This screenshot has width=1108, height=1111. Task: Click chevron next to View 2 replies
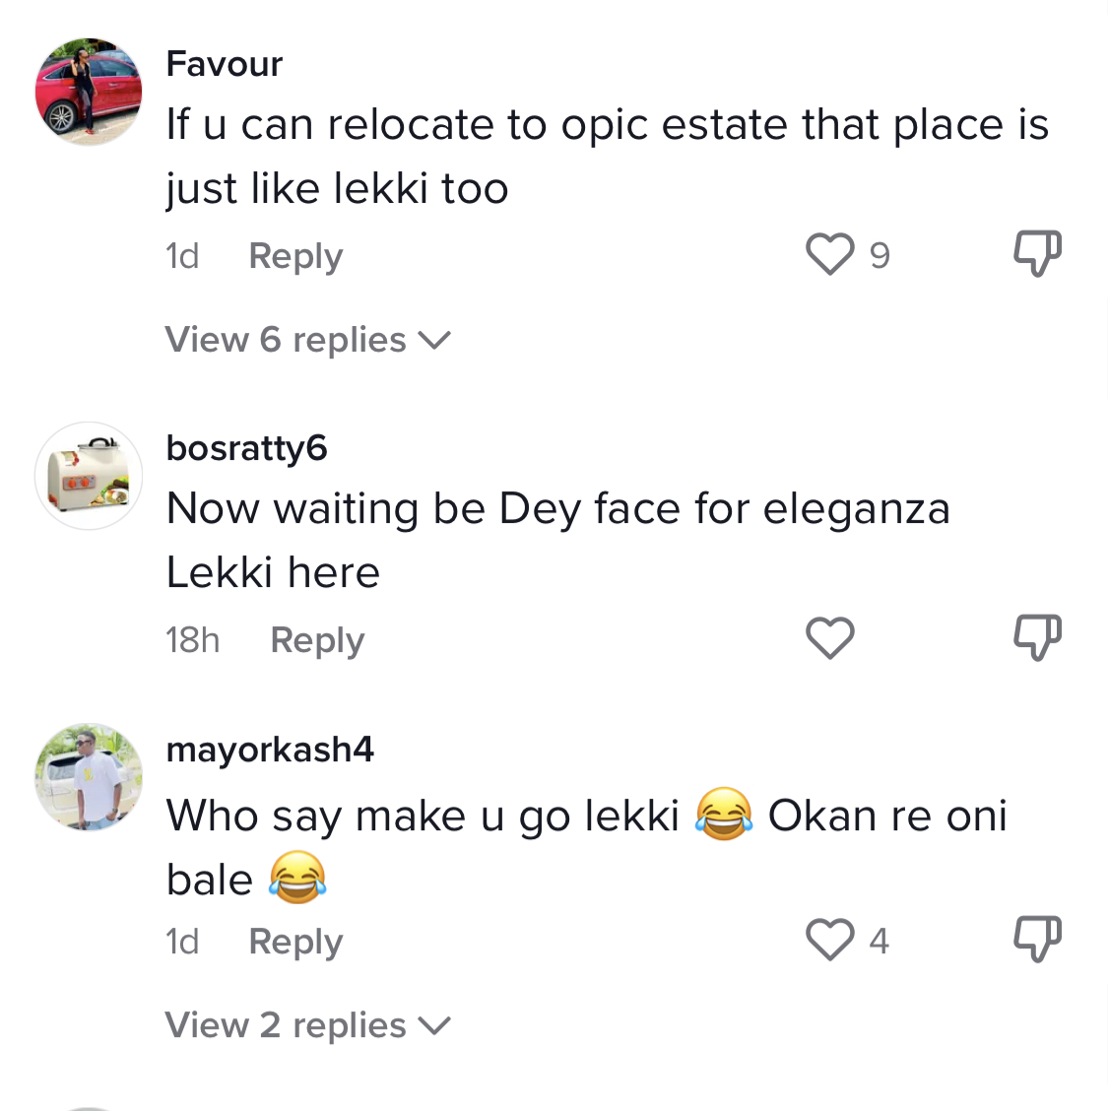434,1026
